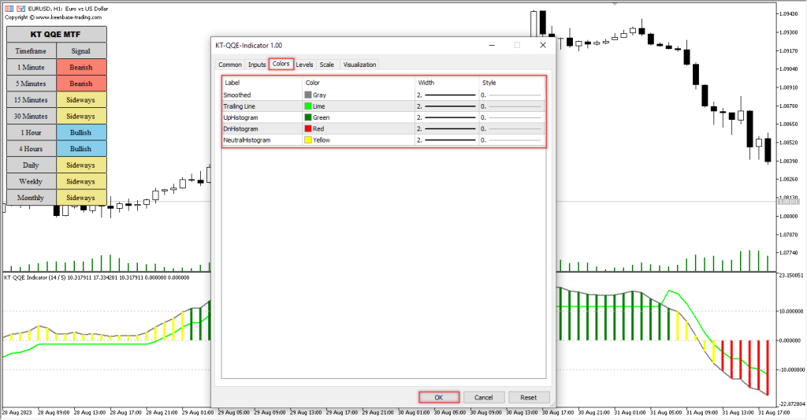Change the Lime color of Trailing Line
This screenshot has width=807, height=420.
(309, 106)
